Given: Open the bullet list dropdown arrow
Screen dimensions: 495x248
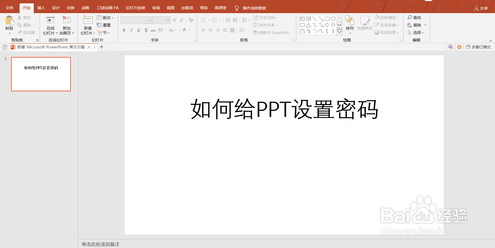Looking at the screenshot, I should (x=208, y=20).
